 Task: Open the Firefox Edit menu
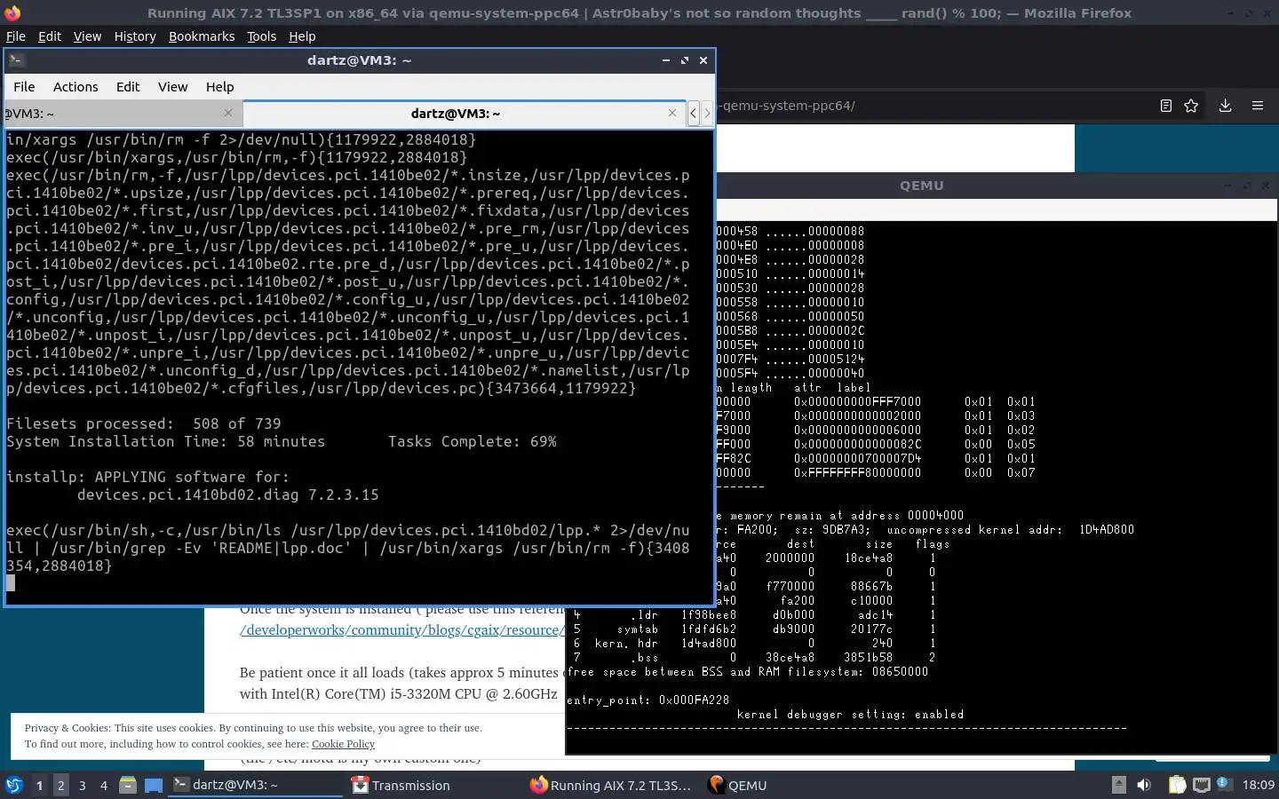(50, 36)
